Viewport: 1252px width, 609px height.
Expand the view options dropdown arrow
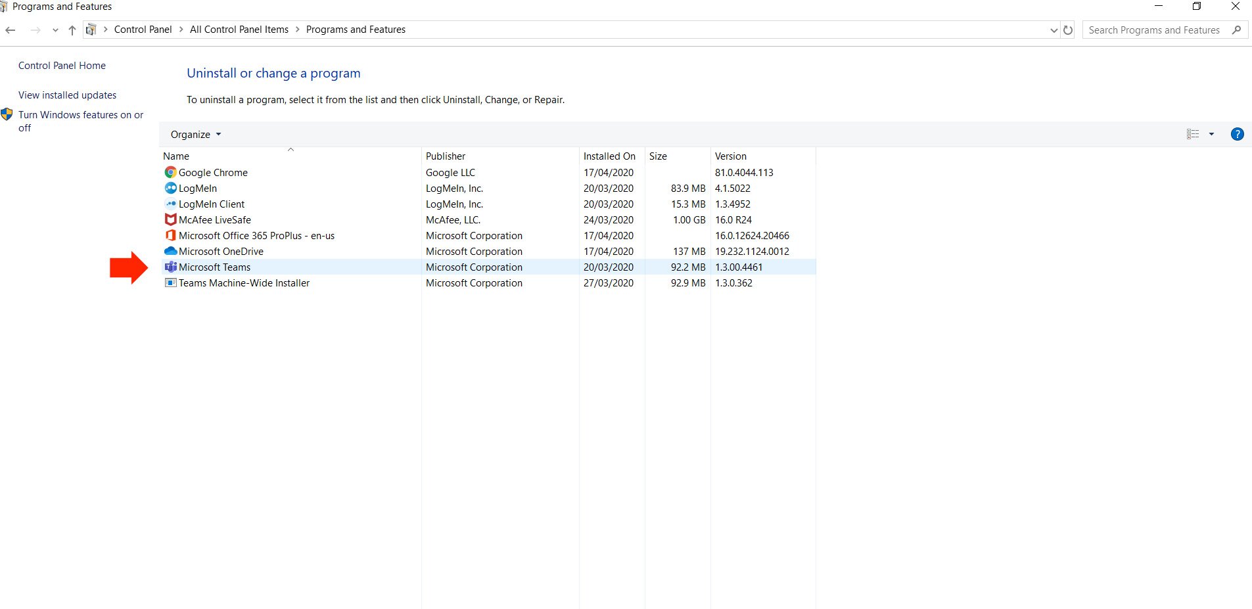1211,134
